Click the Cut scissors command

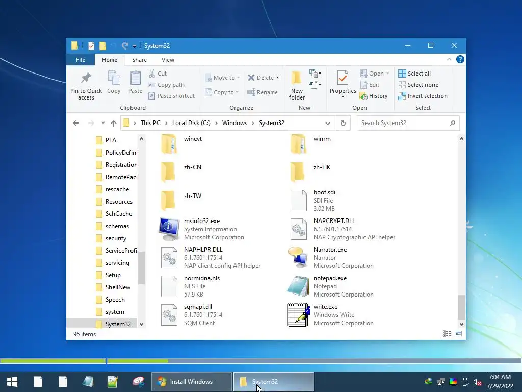pos(158,73)
